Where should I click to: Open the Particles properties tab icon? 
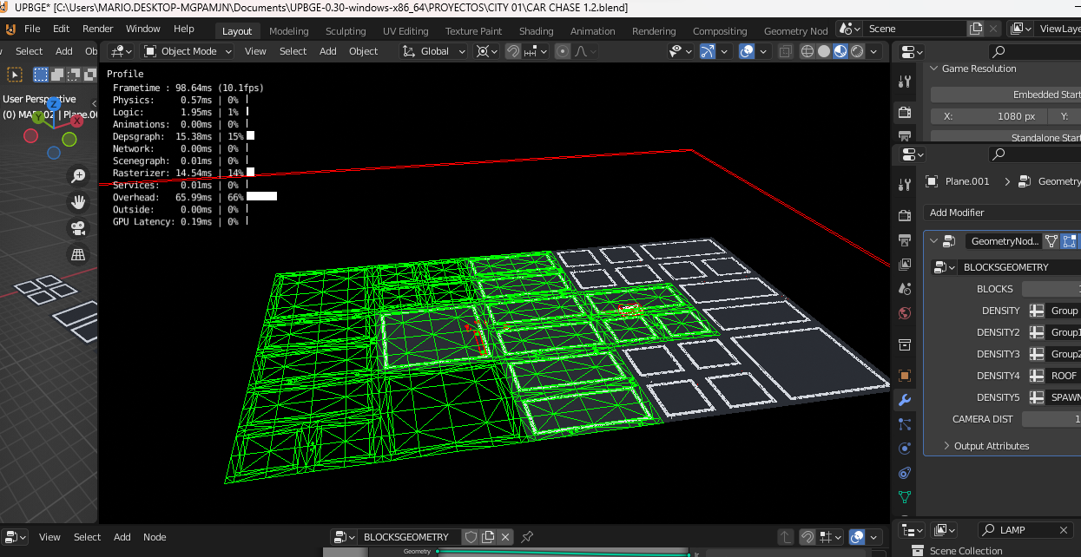click(x=905, y=424)
